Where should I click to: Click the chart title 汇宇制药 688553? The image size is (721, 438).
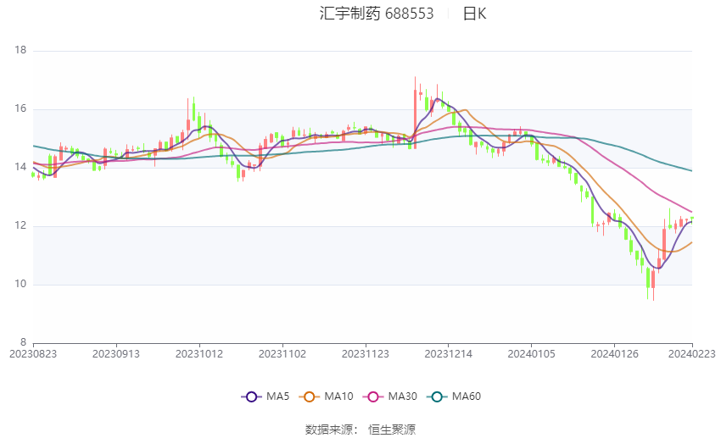click(x=377, y=14)
